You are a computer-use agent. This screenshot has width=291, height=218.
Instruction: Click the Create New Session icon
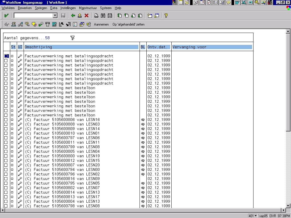point(149,16)
